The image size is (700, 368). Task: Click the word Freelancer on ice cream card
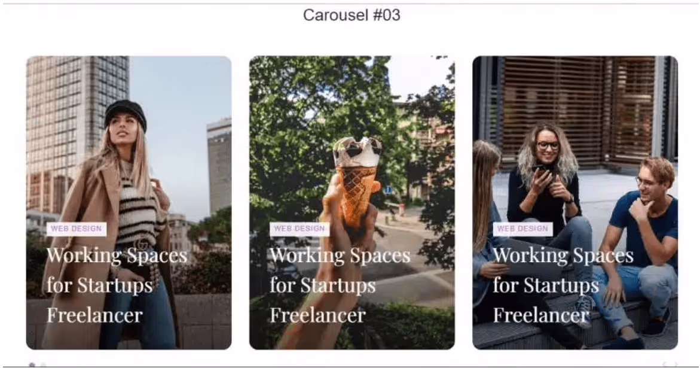pyautogui.click(x=318, y=315)
